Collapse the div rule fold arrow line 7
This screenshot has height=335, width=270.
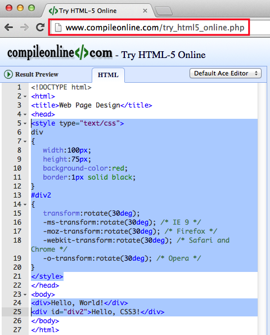click(25, 141)
